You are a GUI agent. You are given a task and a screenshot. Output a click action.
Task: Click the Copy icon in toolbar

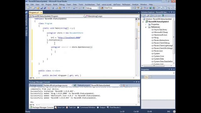point(57,8)
